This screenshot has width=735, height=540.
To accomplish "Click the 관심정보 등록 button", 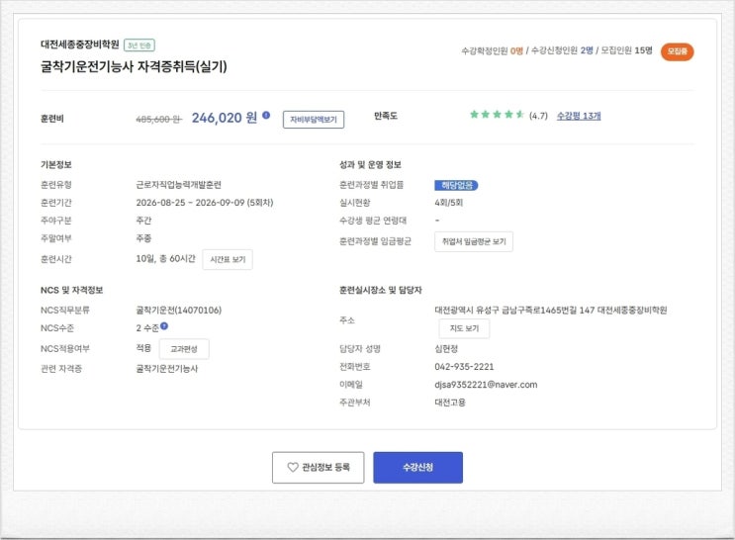I will click(x=318, y=468).
